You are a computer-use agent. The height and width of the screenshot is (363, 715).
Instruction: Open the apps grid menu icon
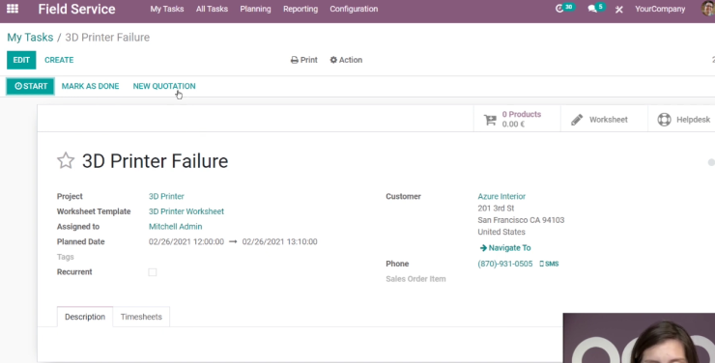click(x=13, y=9)
